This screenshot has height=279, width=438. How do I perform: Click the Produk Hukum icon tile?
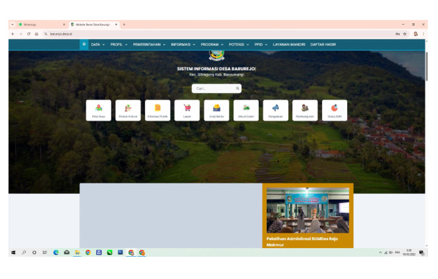pos(128,110)
